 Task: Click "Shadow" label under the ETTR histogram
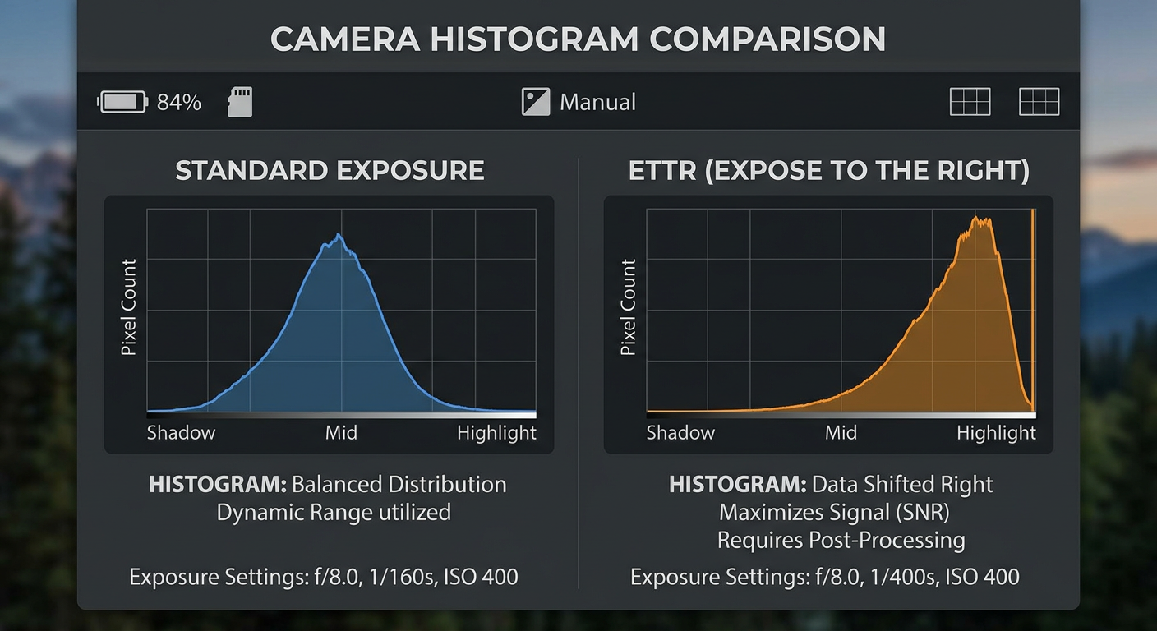click(680, 433)
